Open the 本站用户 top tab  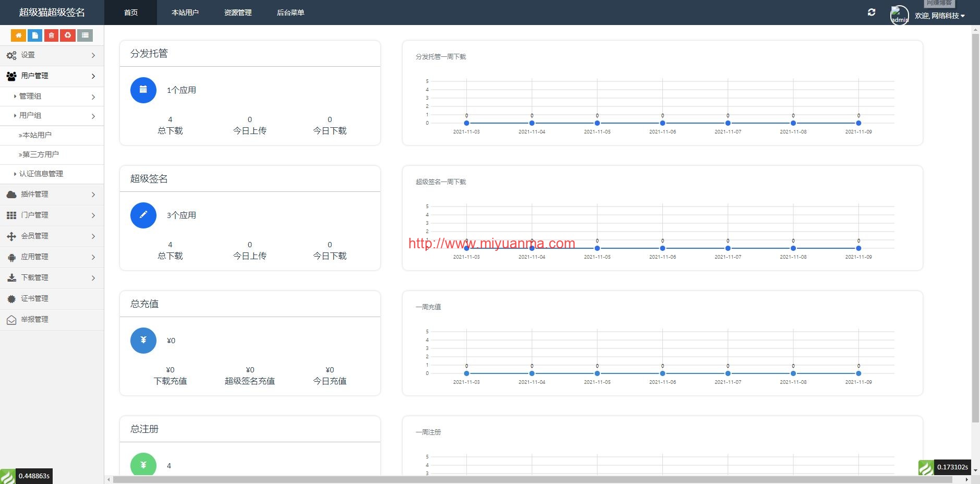185,13
